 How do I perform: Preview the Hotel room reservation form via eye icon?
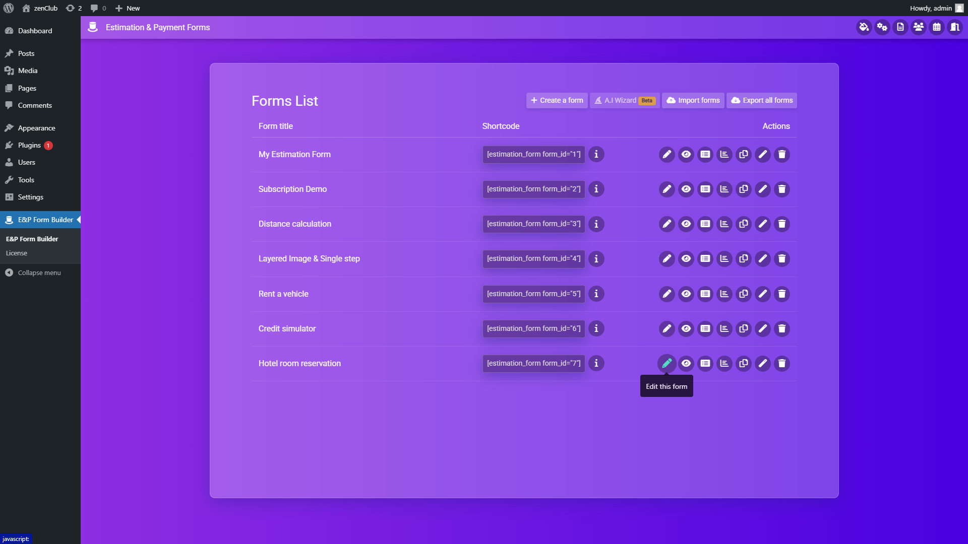pyautogui.click(x=686, y=364)
